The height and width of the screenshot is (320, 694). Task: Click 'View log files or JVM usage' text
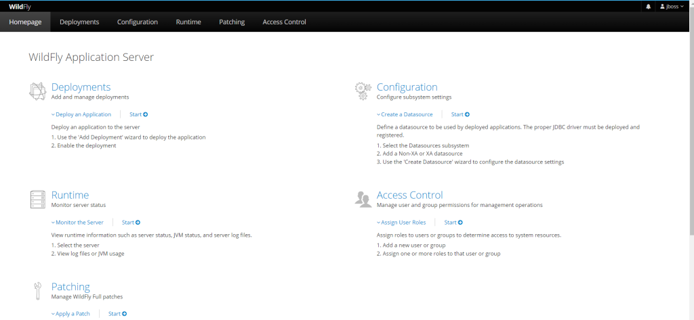click(x=91, y=254)
